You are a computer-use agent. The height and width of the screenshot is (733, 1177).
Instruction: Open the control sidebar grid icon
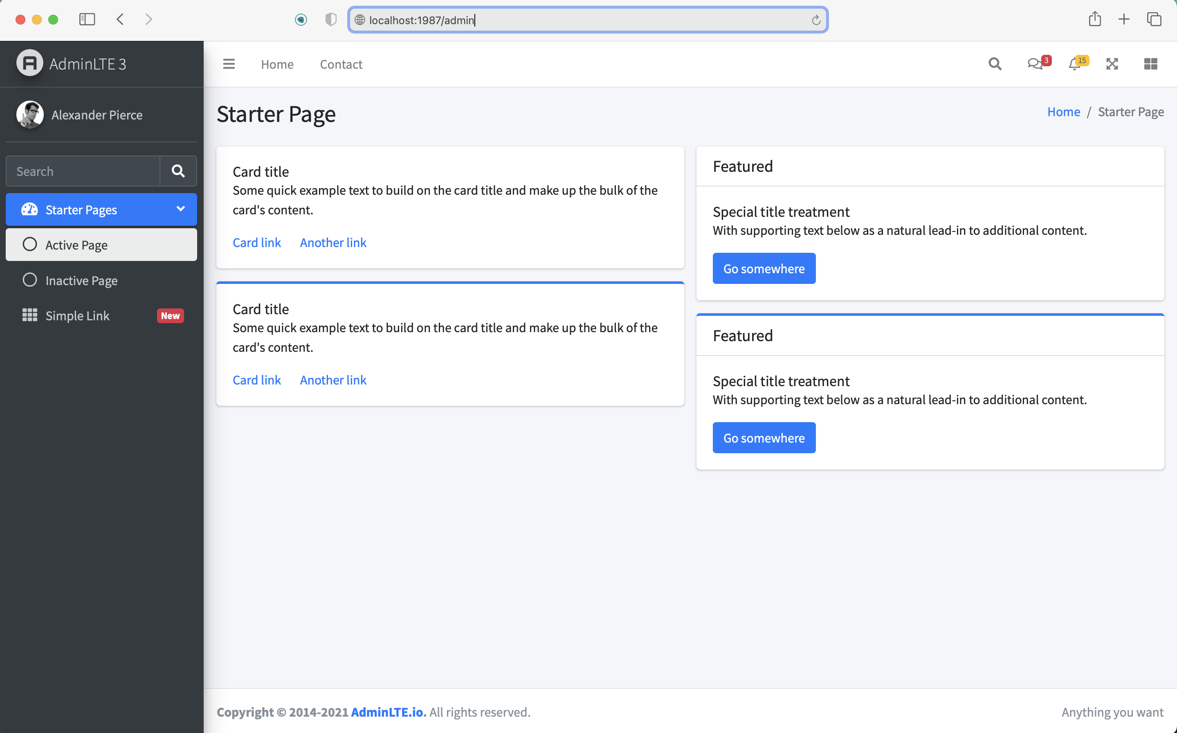pos(1150,64)
